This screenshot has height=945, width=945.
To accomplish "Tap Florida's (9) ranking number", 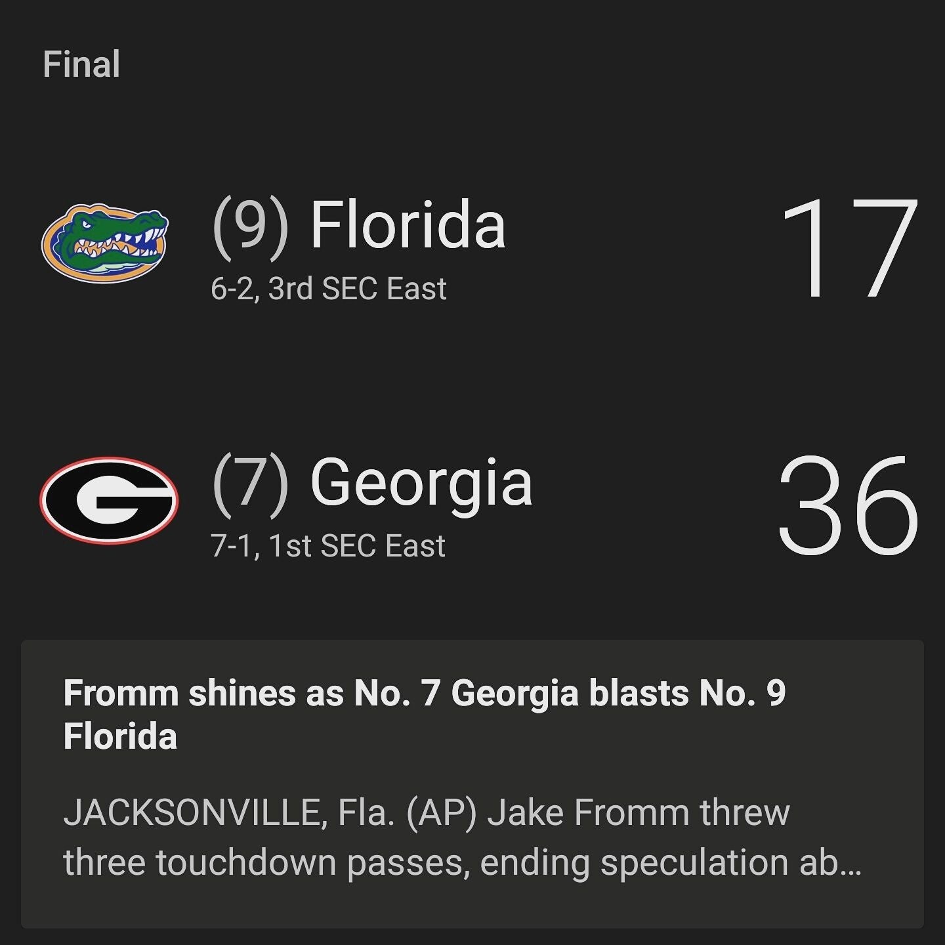I will (250, 225).
